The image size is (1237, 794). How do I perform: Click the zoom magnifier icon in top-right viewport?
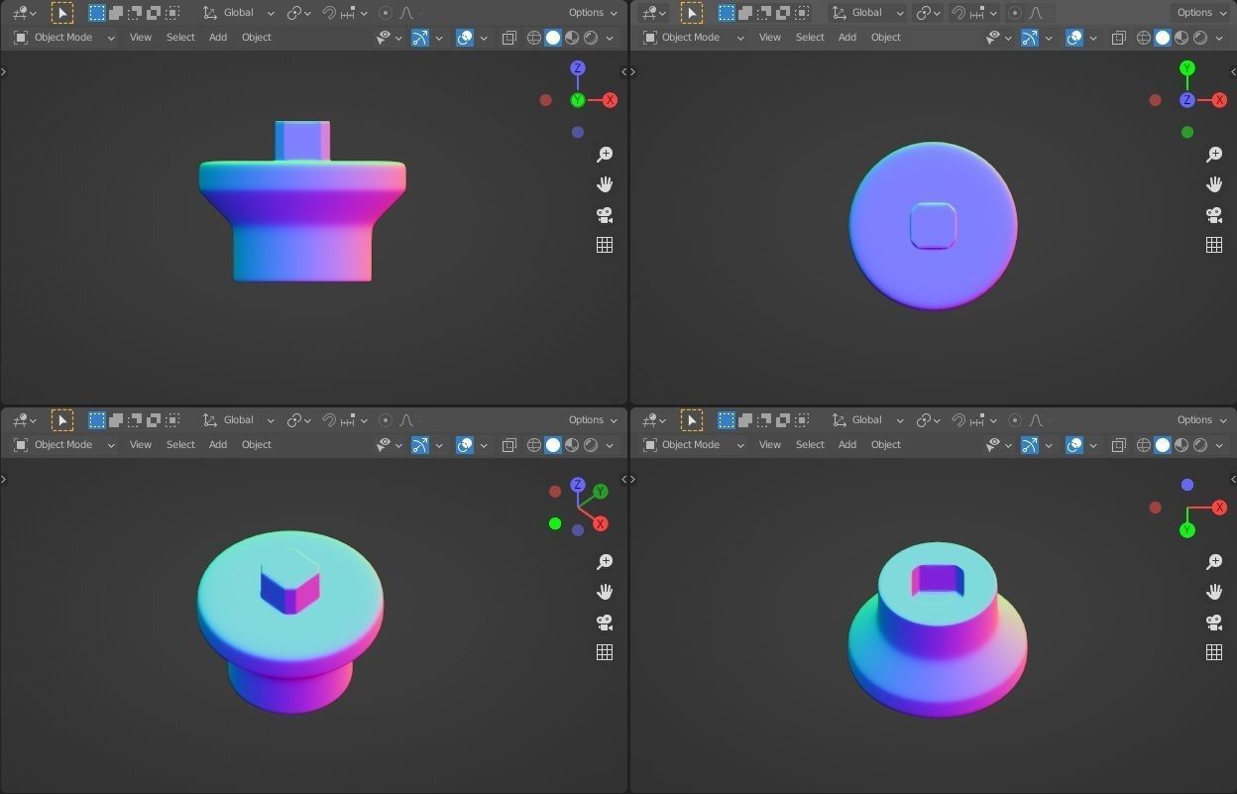click(1214, 155)
